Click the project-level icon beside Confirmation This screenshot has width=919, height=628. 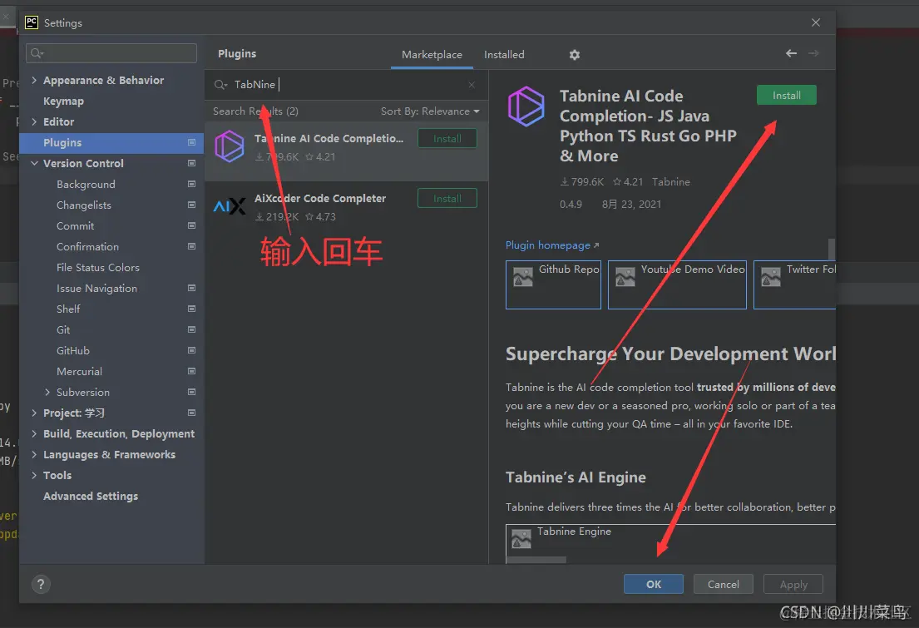coord(191,246)
